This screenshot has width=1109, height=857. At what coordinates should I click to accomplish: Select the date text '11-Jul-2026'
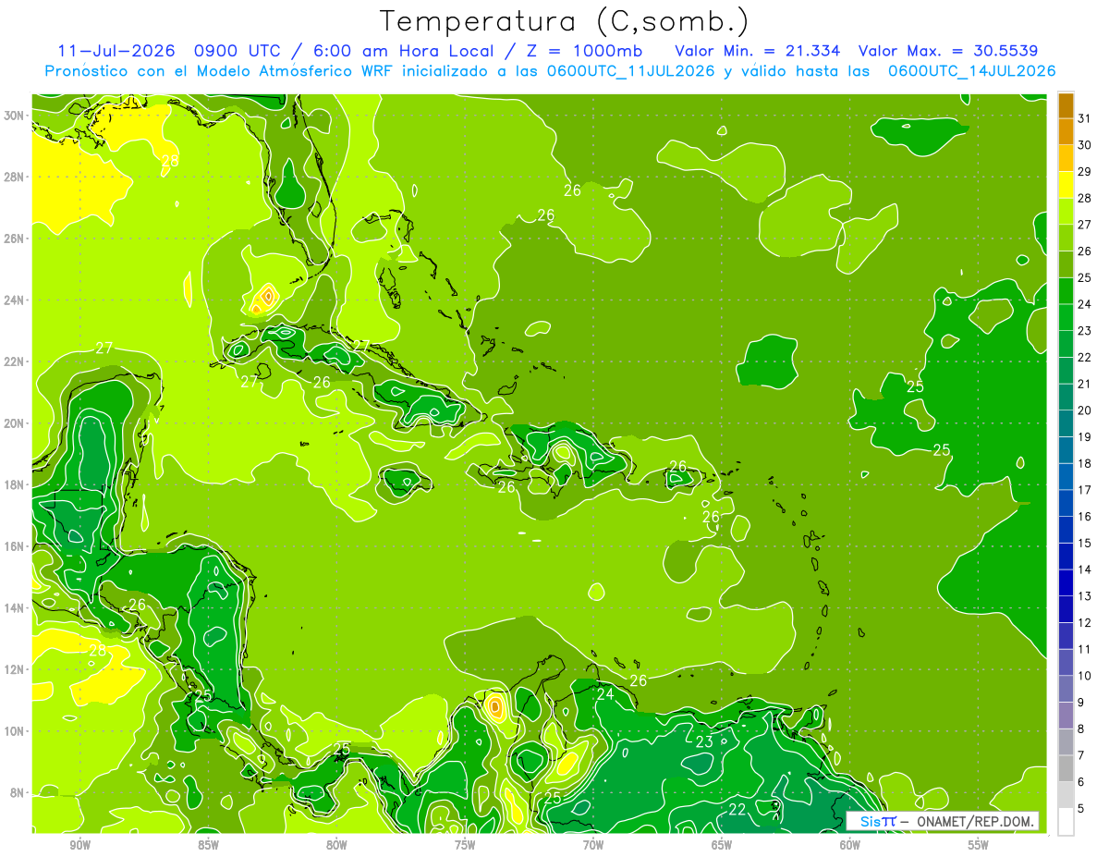pos(116,51)
